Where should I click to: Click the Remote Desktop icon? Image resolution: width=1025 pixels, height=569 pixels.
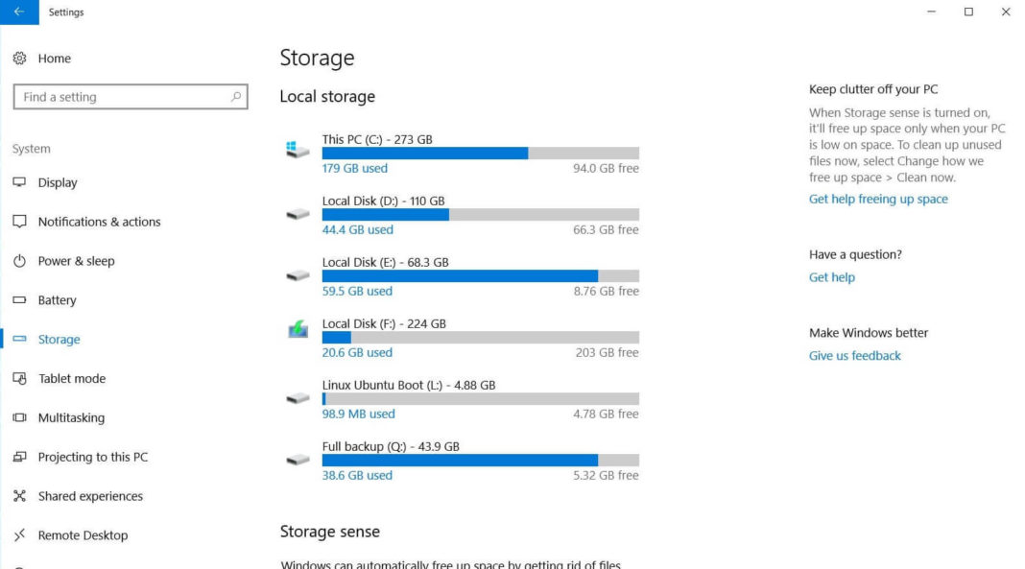pos(20,534)
